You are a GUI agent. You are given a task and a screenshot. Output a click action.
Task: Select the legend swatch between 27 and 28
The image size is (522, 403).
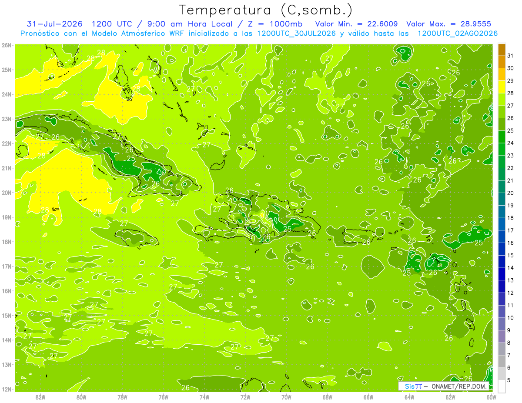pyautogui.click(x=502, y=100)
